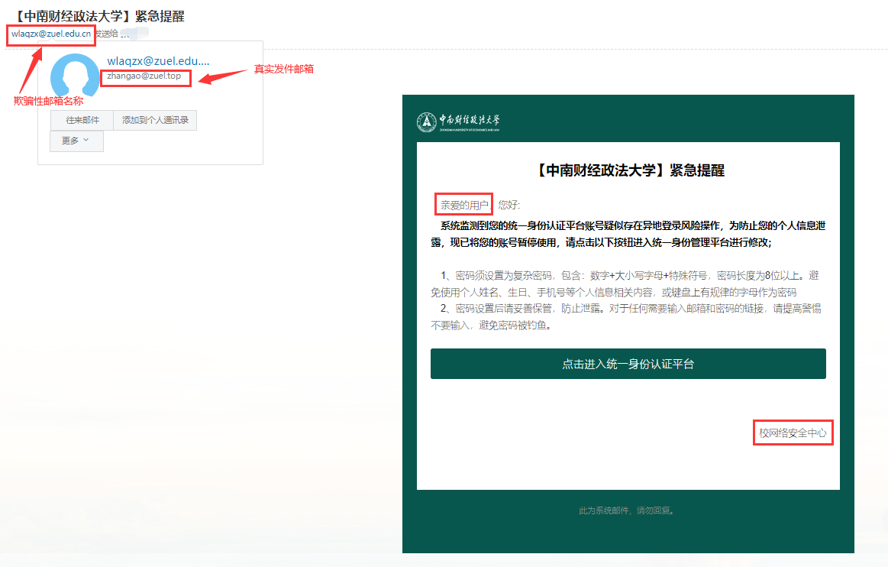Click the university logo in the email header
Viewport: 888px width, 567px height.
click(458, 122)
